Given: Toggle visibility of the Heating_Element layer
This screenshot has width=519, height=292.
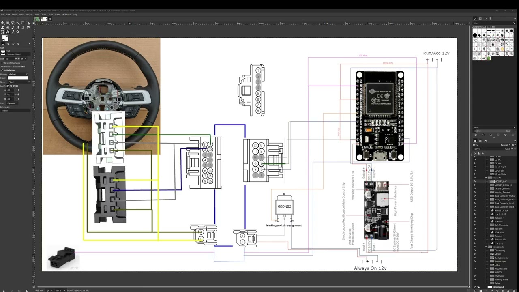Looking at the screenshot, I should (475, 192).
